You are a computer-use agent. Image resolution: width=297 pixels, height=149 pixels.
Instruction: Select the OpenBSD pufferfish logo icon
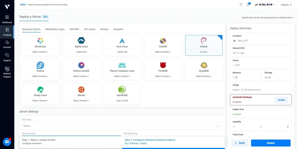(x=204, y=65)
